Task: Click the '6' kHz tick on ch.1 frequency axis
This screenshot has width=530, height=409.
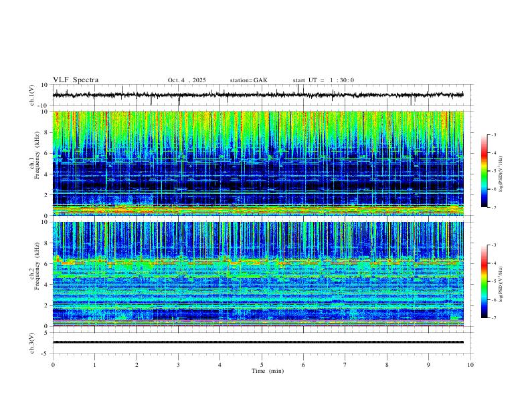Action: (46, 153)
